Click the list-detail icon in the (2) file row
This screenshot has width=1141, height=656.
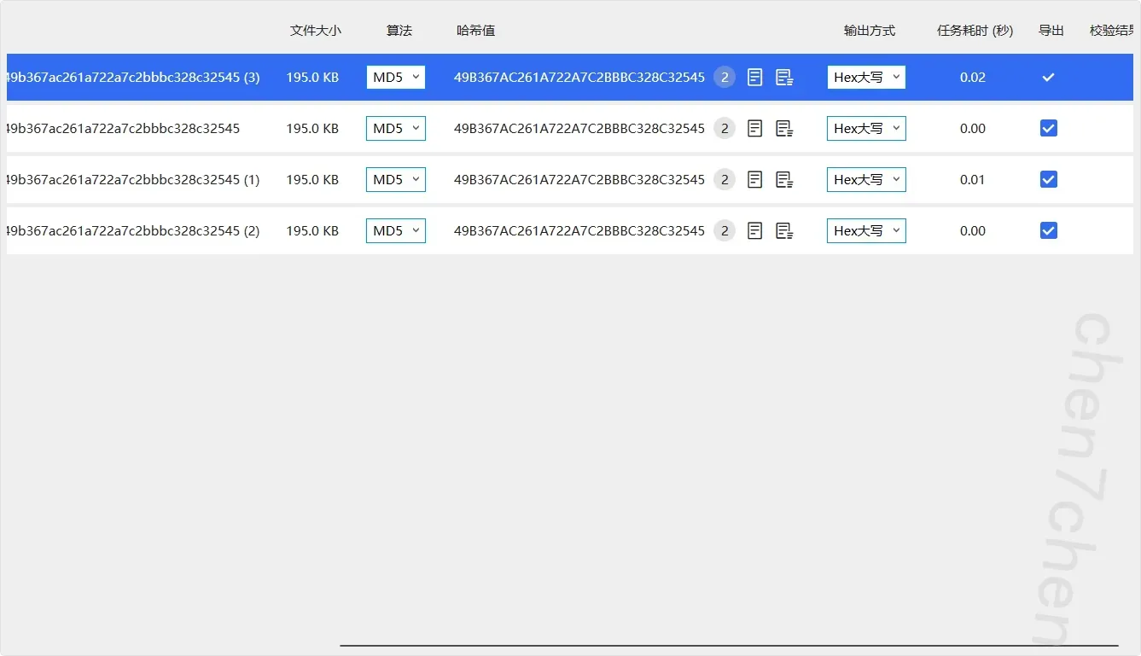[x=784, y=231]
